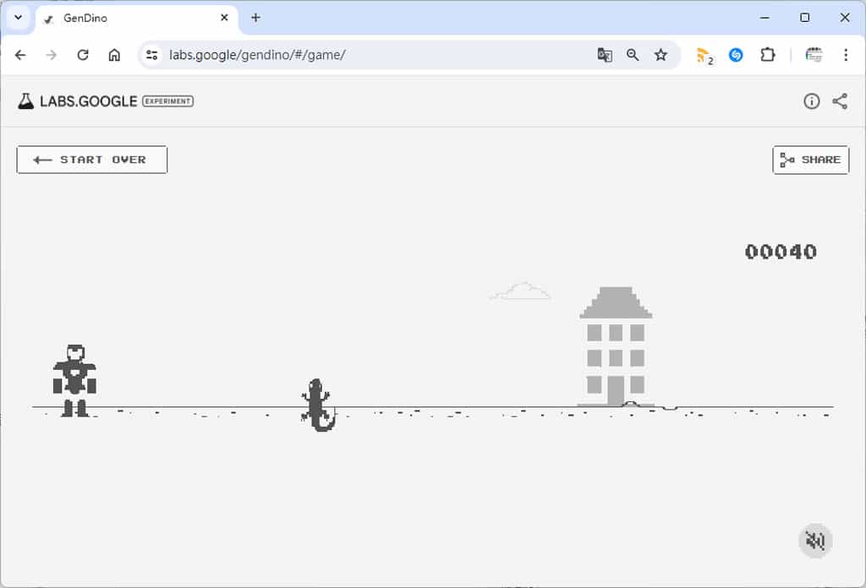Click the EXPERIMENT badge
Viewport: 866px width, 588px height.
pos(168,101)
